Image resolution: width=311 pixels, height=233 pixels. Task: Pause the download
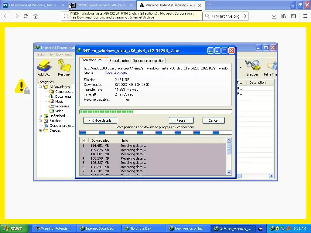click(x=181, y=120)
